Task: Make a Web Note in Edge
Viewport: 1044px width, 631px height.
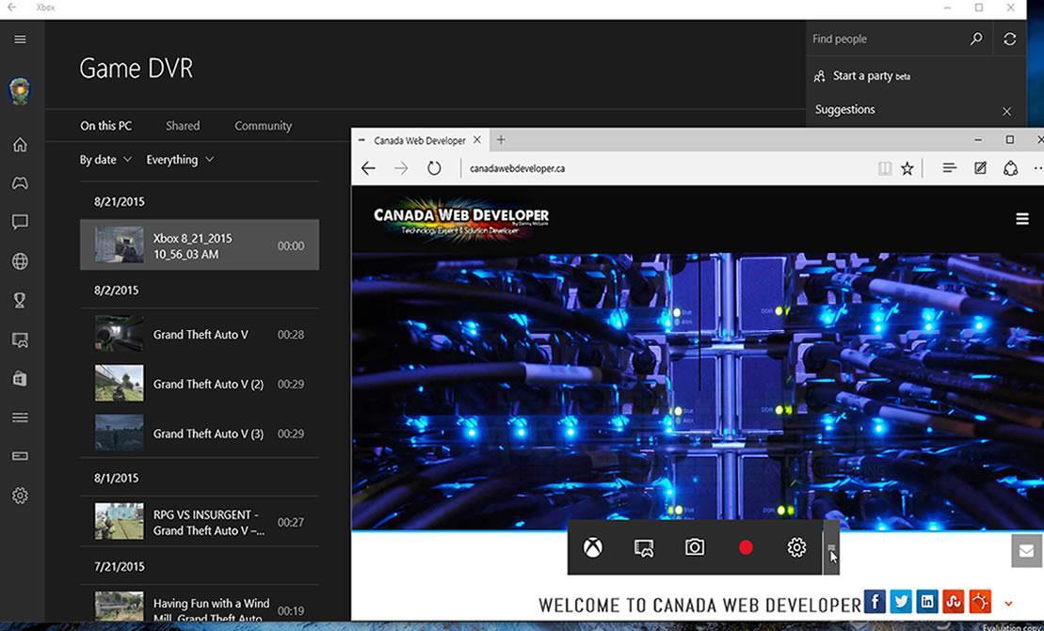Action: point(980,168)
